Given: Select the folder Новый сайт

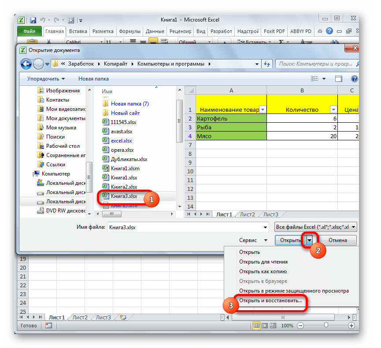Looking at the screenshot, I should click(121, 113).
